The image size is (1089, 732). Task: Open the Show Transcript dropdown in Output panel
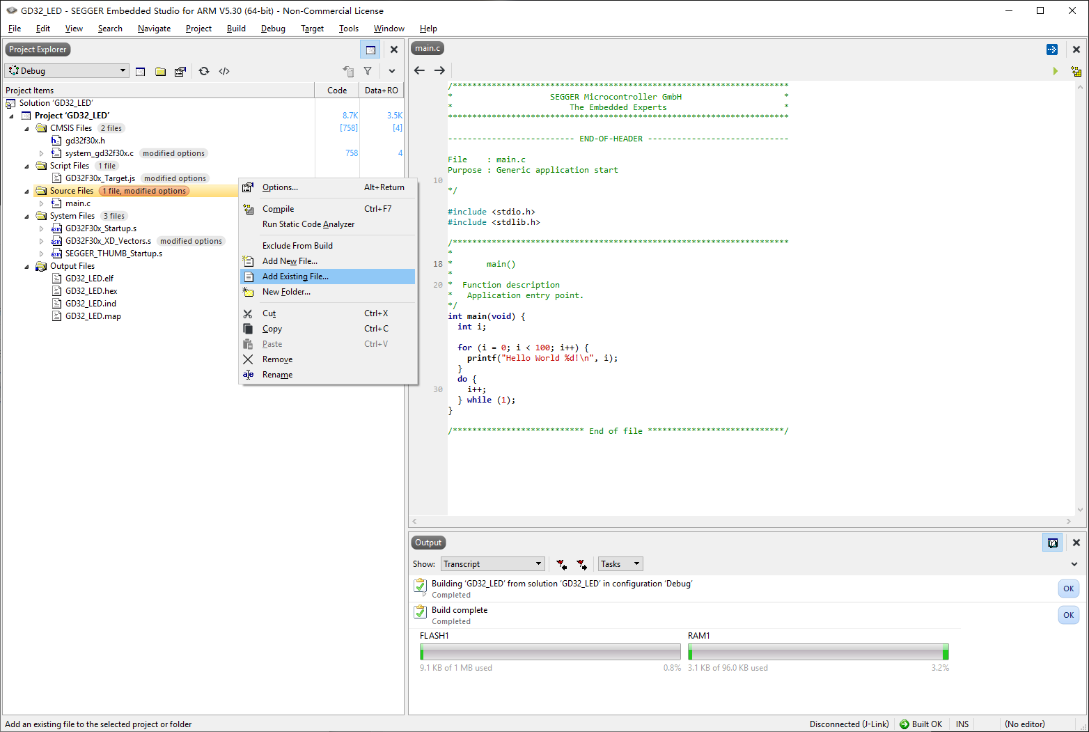(x=492, y=563)
